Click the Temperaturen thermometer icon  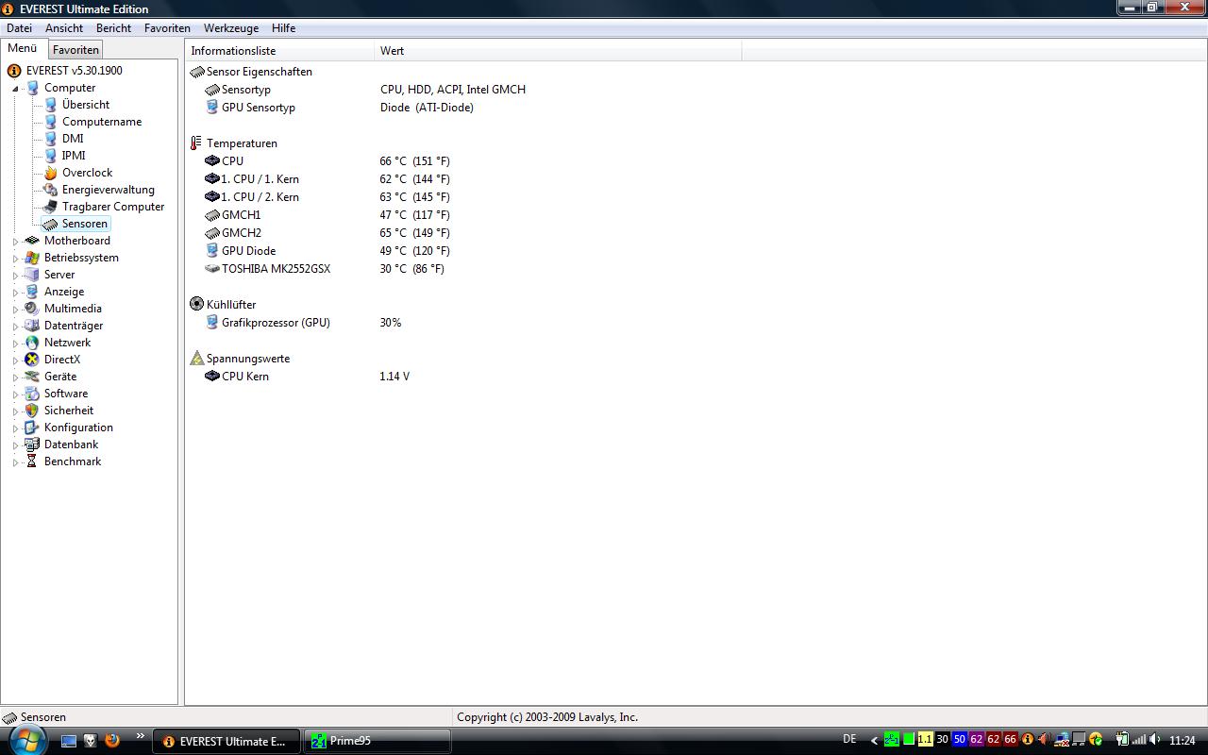pos(196,143)
